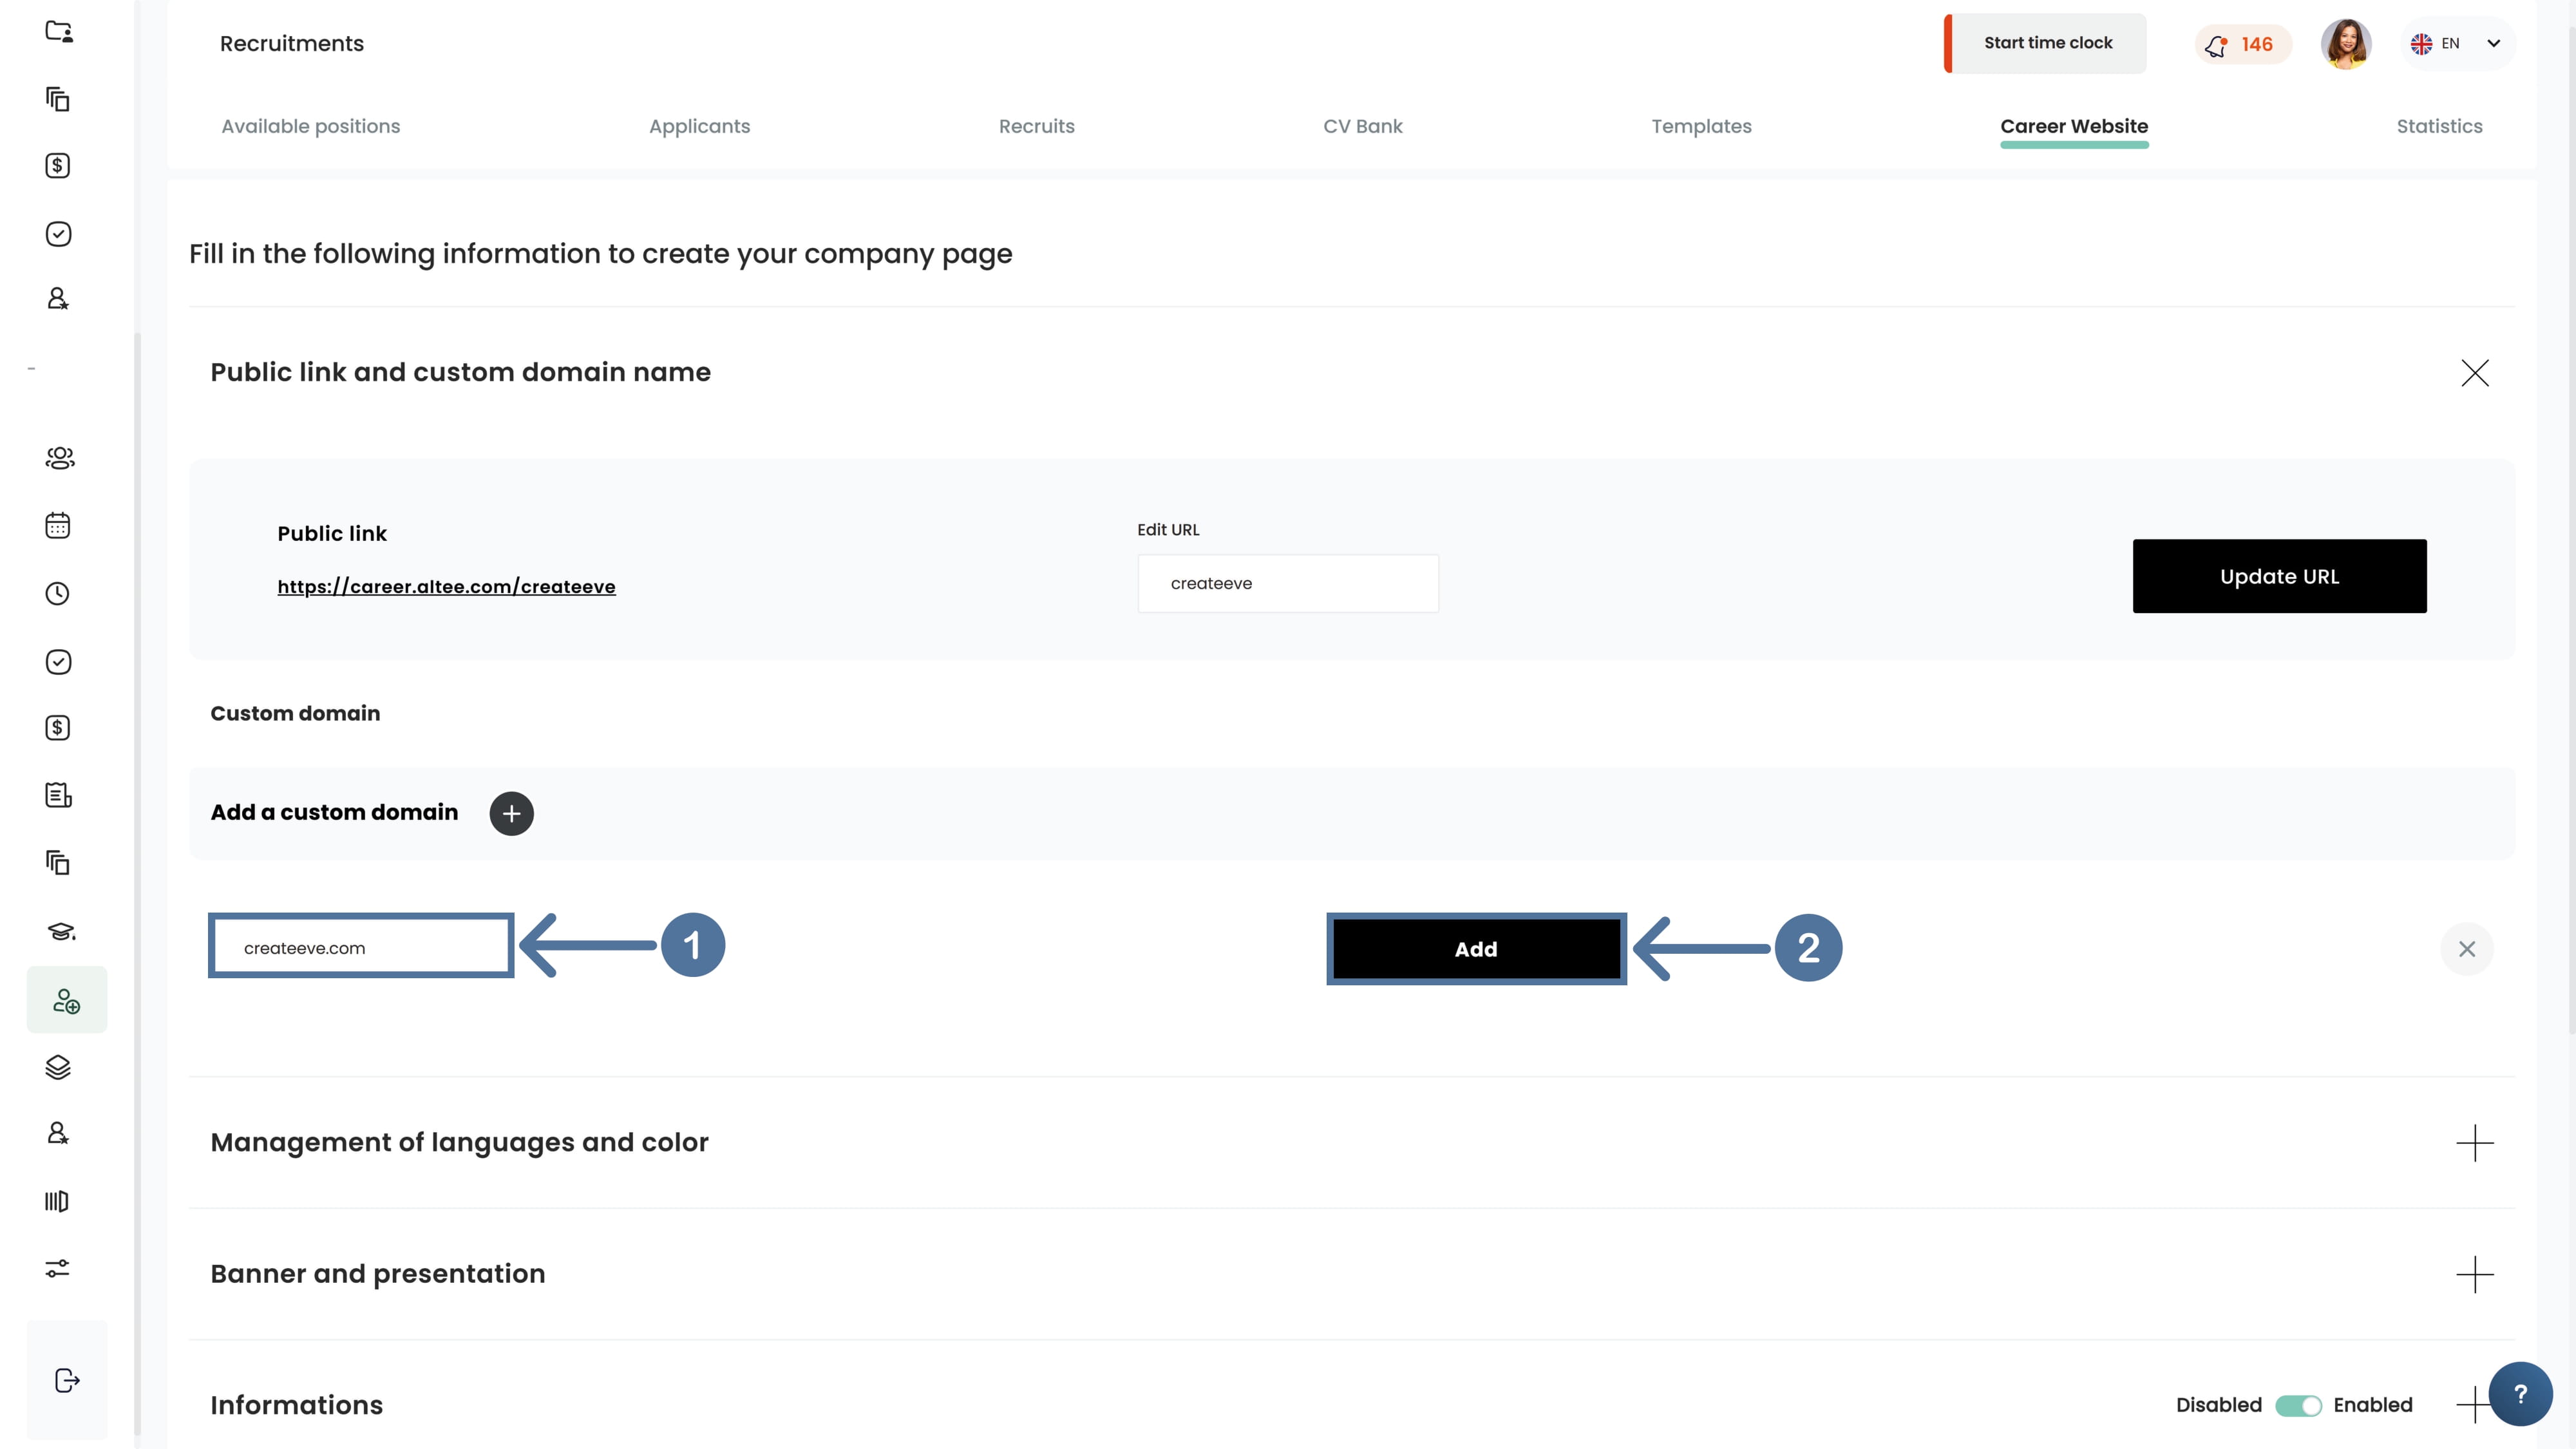Click the user-star icon below the layers icon
Viewport: 2576px width, 1449px height.
click(58, 1133)
